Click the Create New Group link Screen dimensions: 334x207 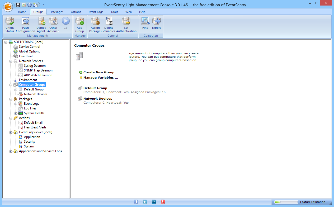[101, 72]
